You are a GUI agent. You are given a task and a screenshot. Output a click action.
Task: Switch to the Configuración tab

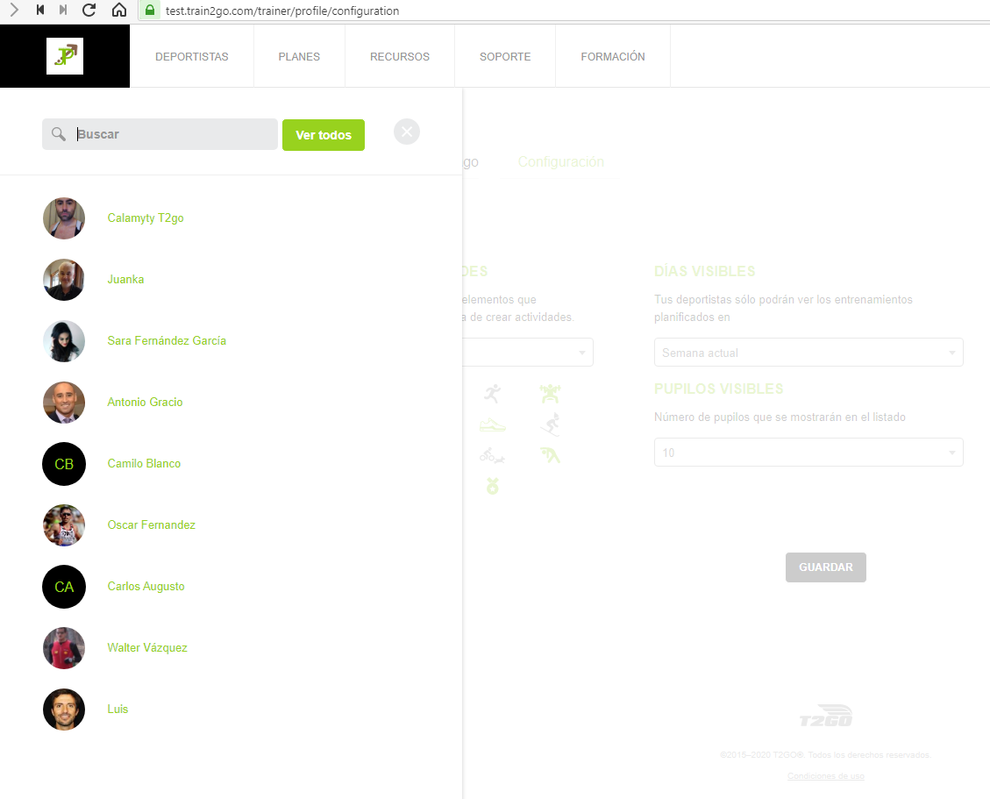coord(560,162)
